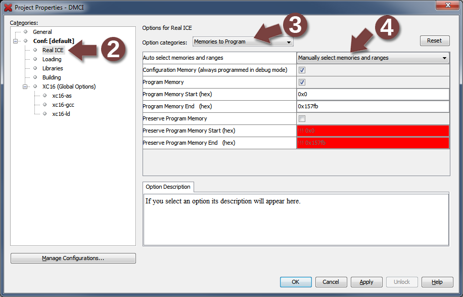
Task: Open Auto select memories and ranges dropdown
Action: [x=373, y=58]
